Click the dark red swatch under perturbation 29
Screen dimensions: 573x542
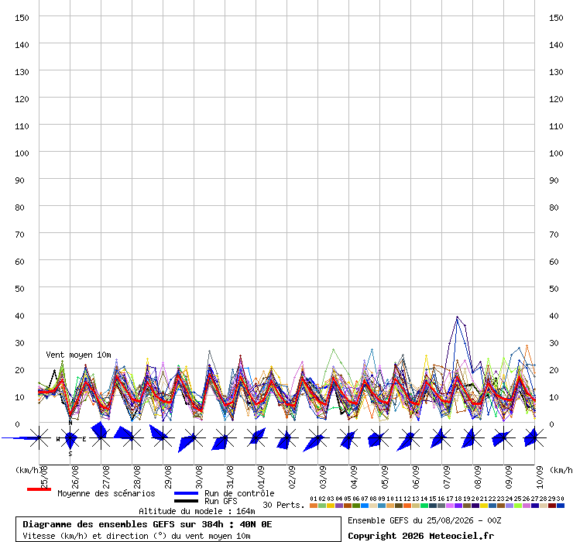tap(552, 506)
